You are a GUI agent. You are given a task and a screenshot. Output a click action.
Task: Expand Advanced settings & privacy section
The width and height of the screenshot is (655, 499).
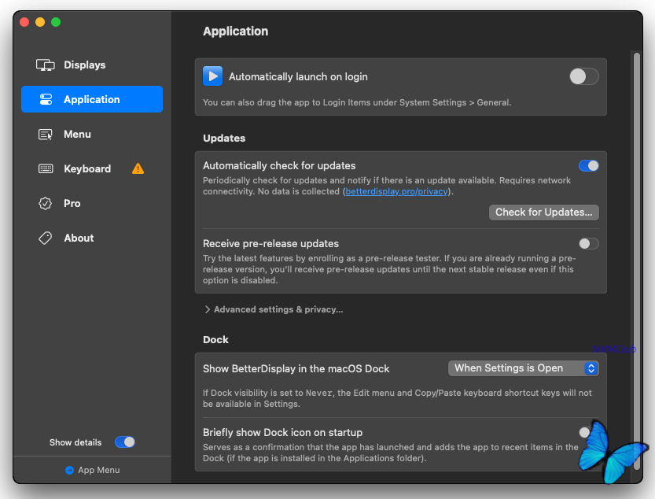click(x=273, y=310)
